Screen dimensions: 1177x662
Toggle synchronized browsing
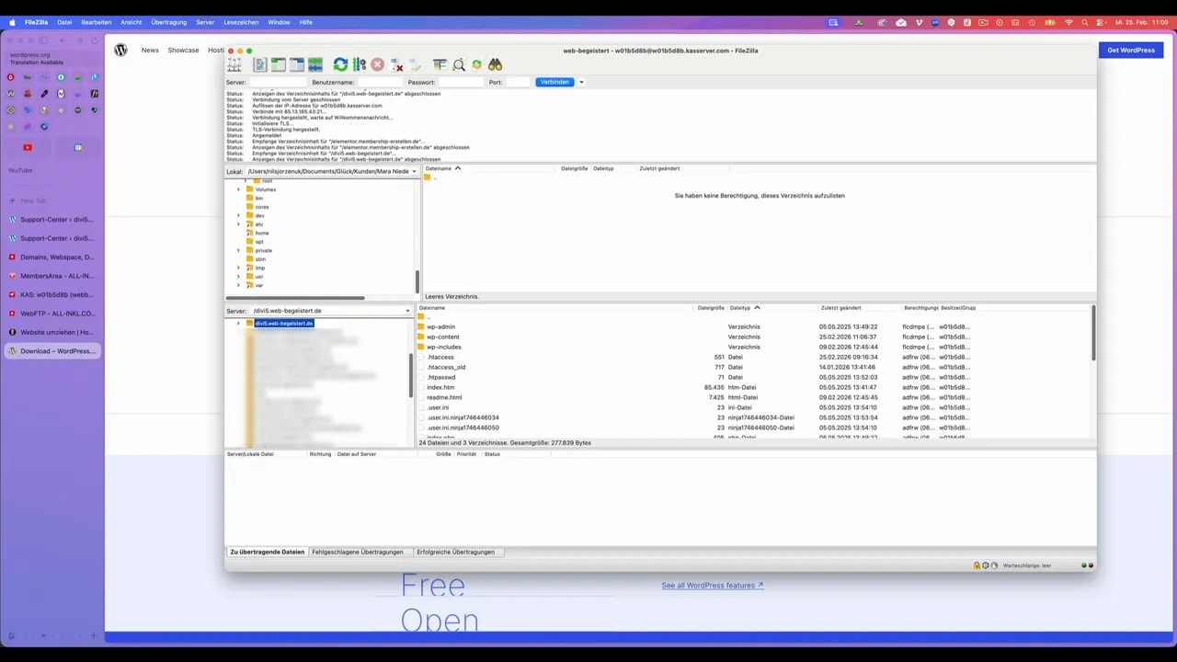coord(475,64)
